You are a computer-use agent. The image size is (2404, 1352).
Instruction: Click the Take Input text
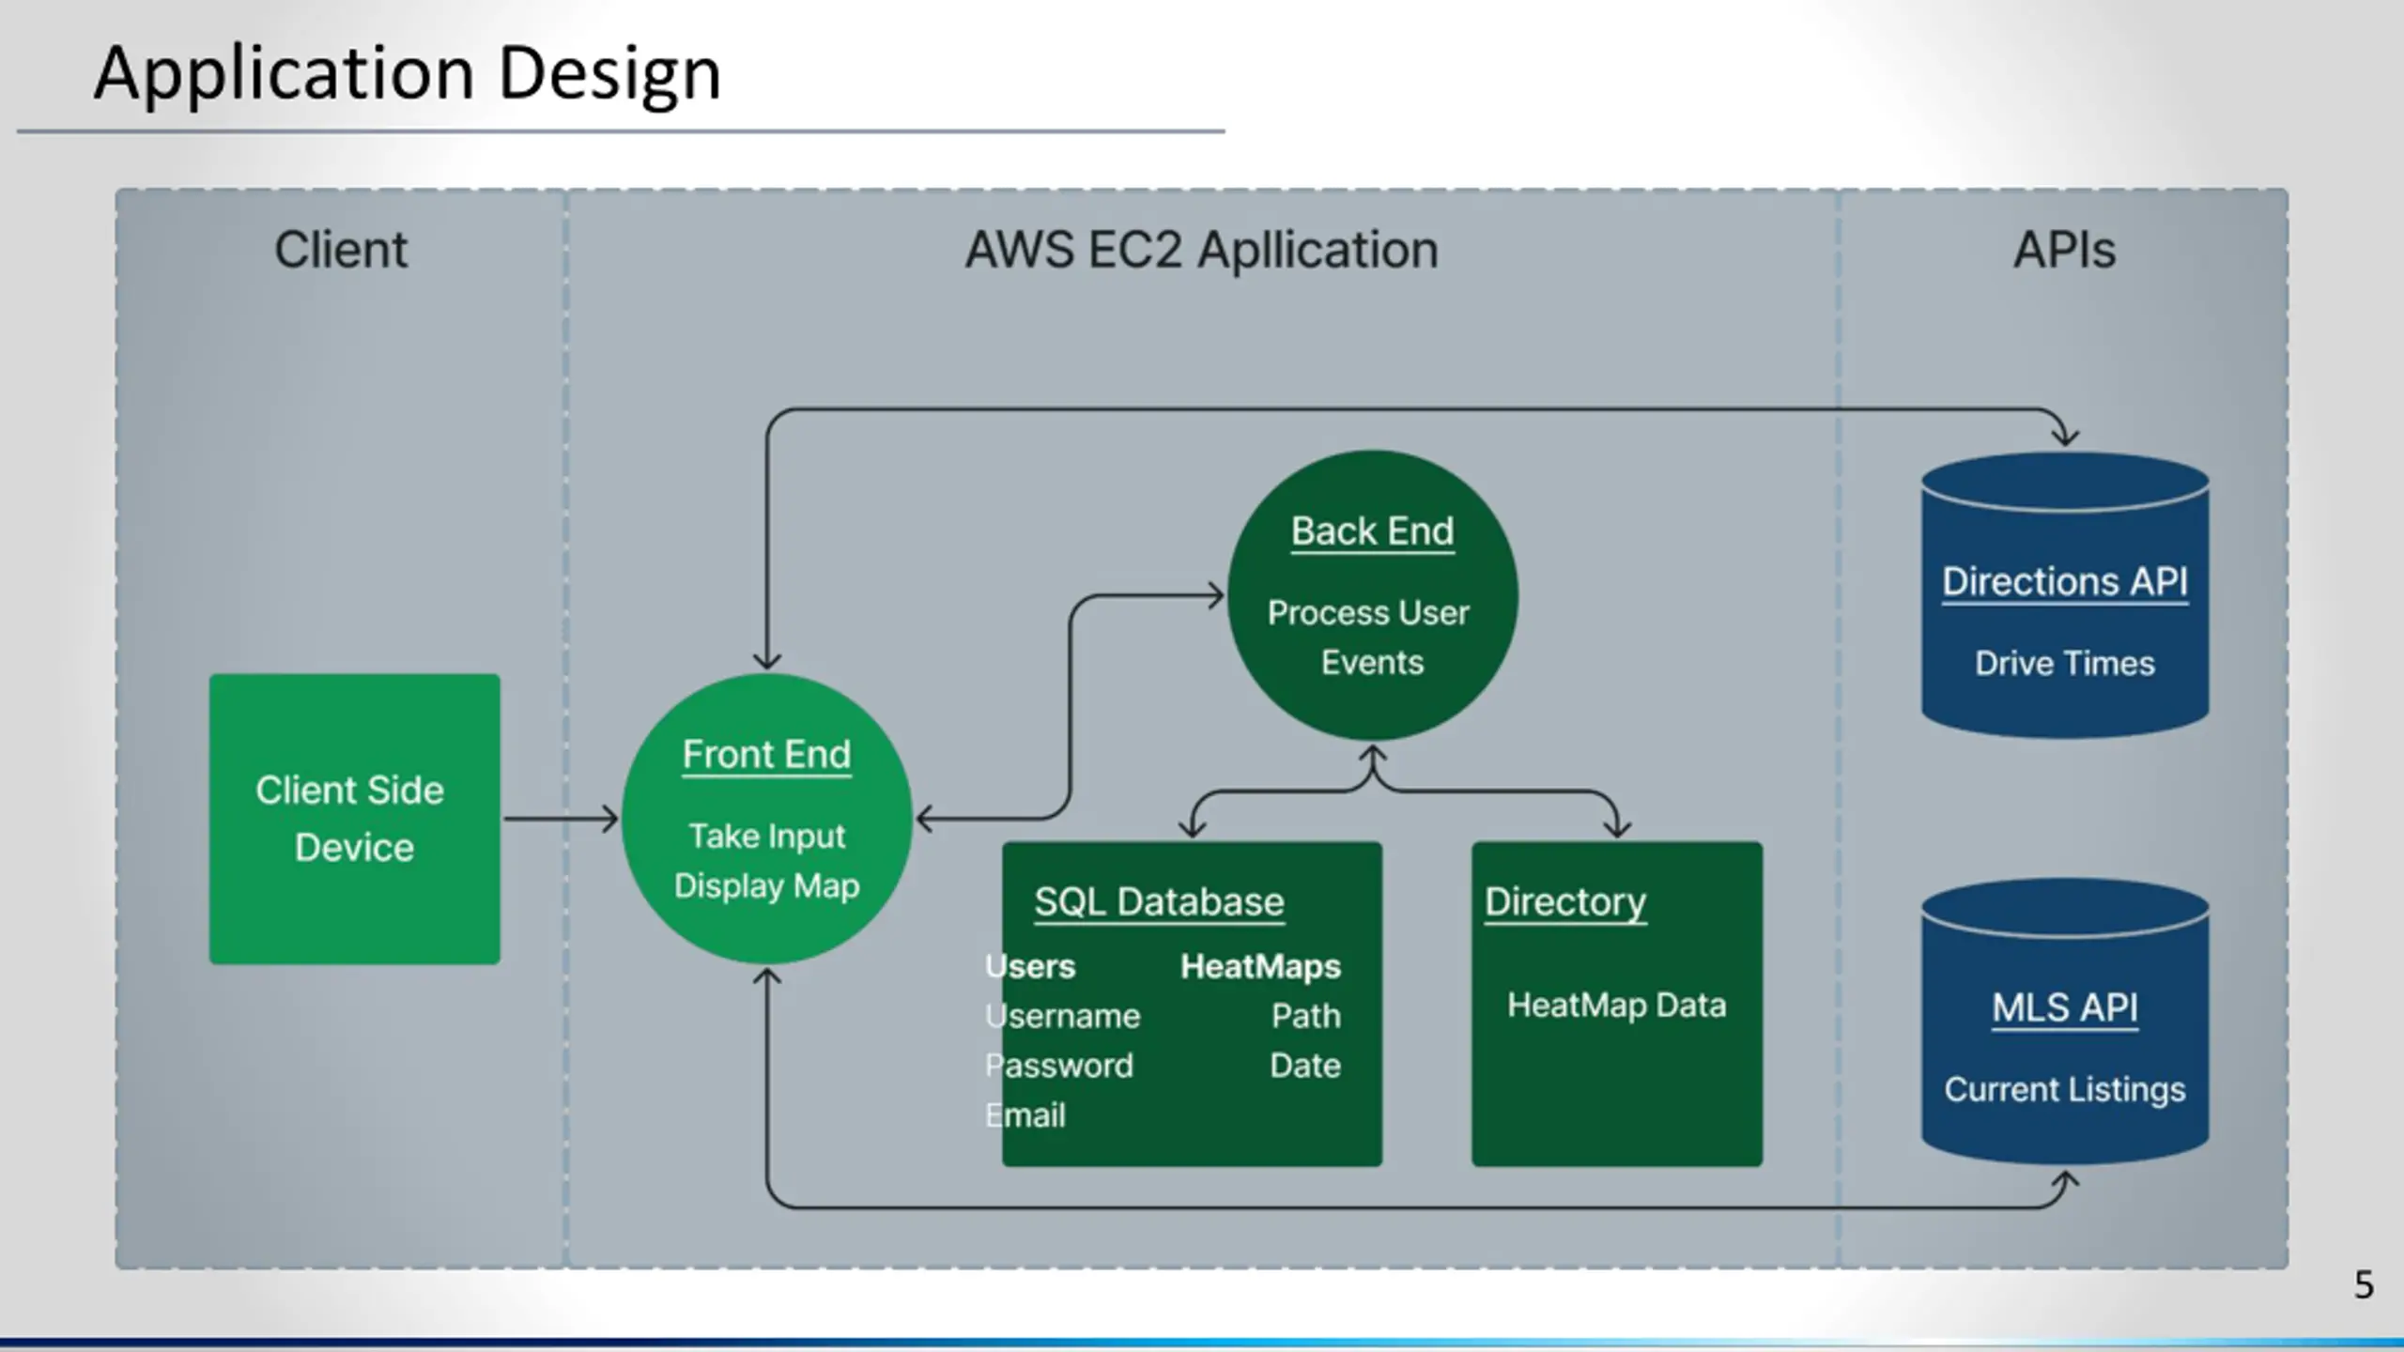[766, 836]
